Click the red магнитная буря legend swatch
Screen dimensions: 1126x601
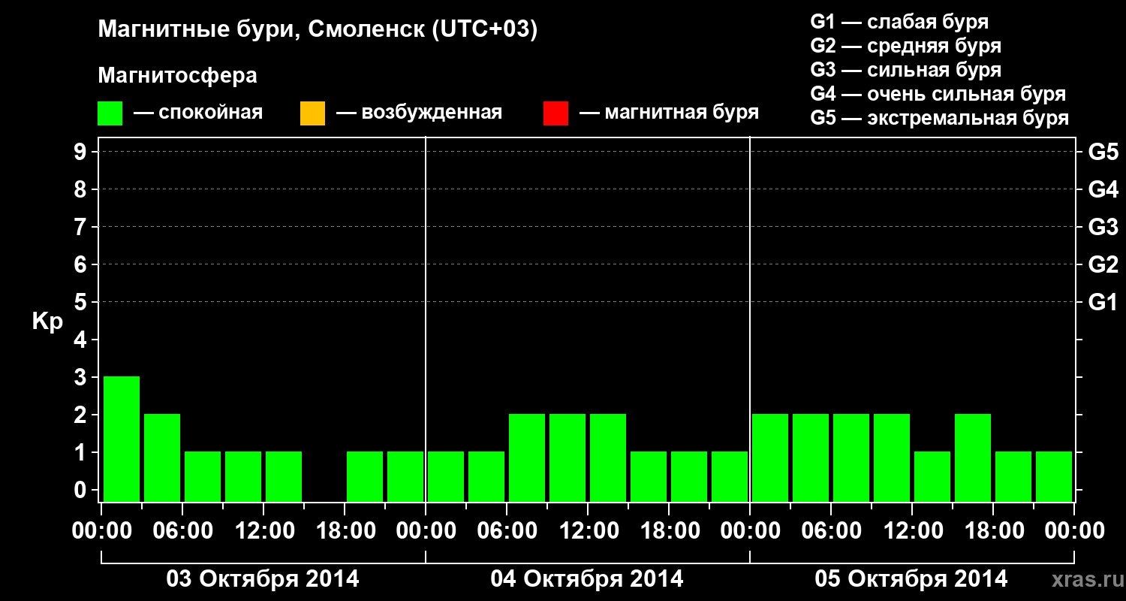pos(555,113)
